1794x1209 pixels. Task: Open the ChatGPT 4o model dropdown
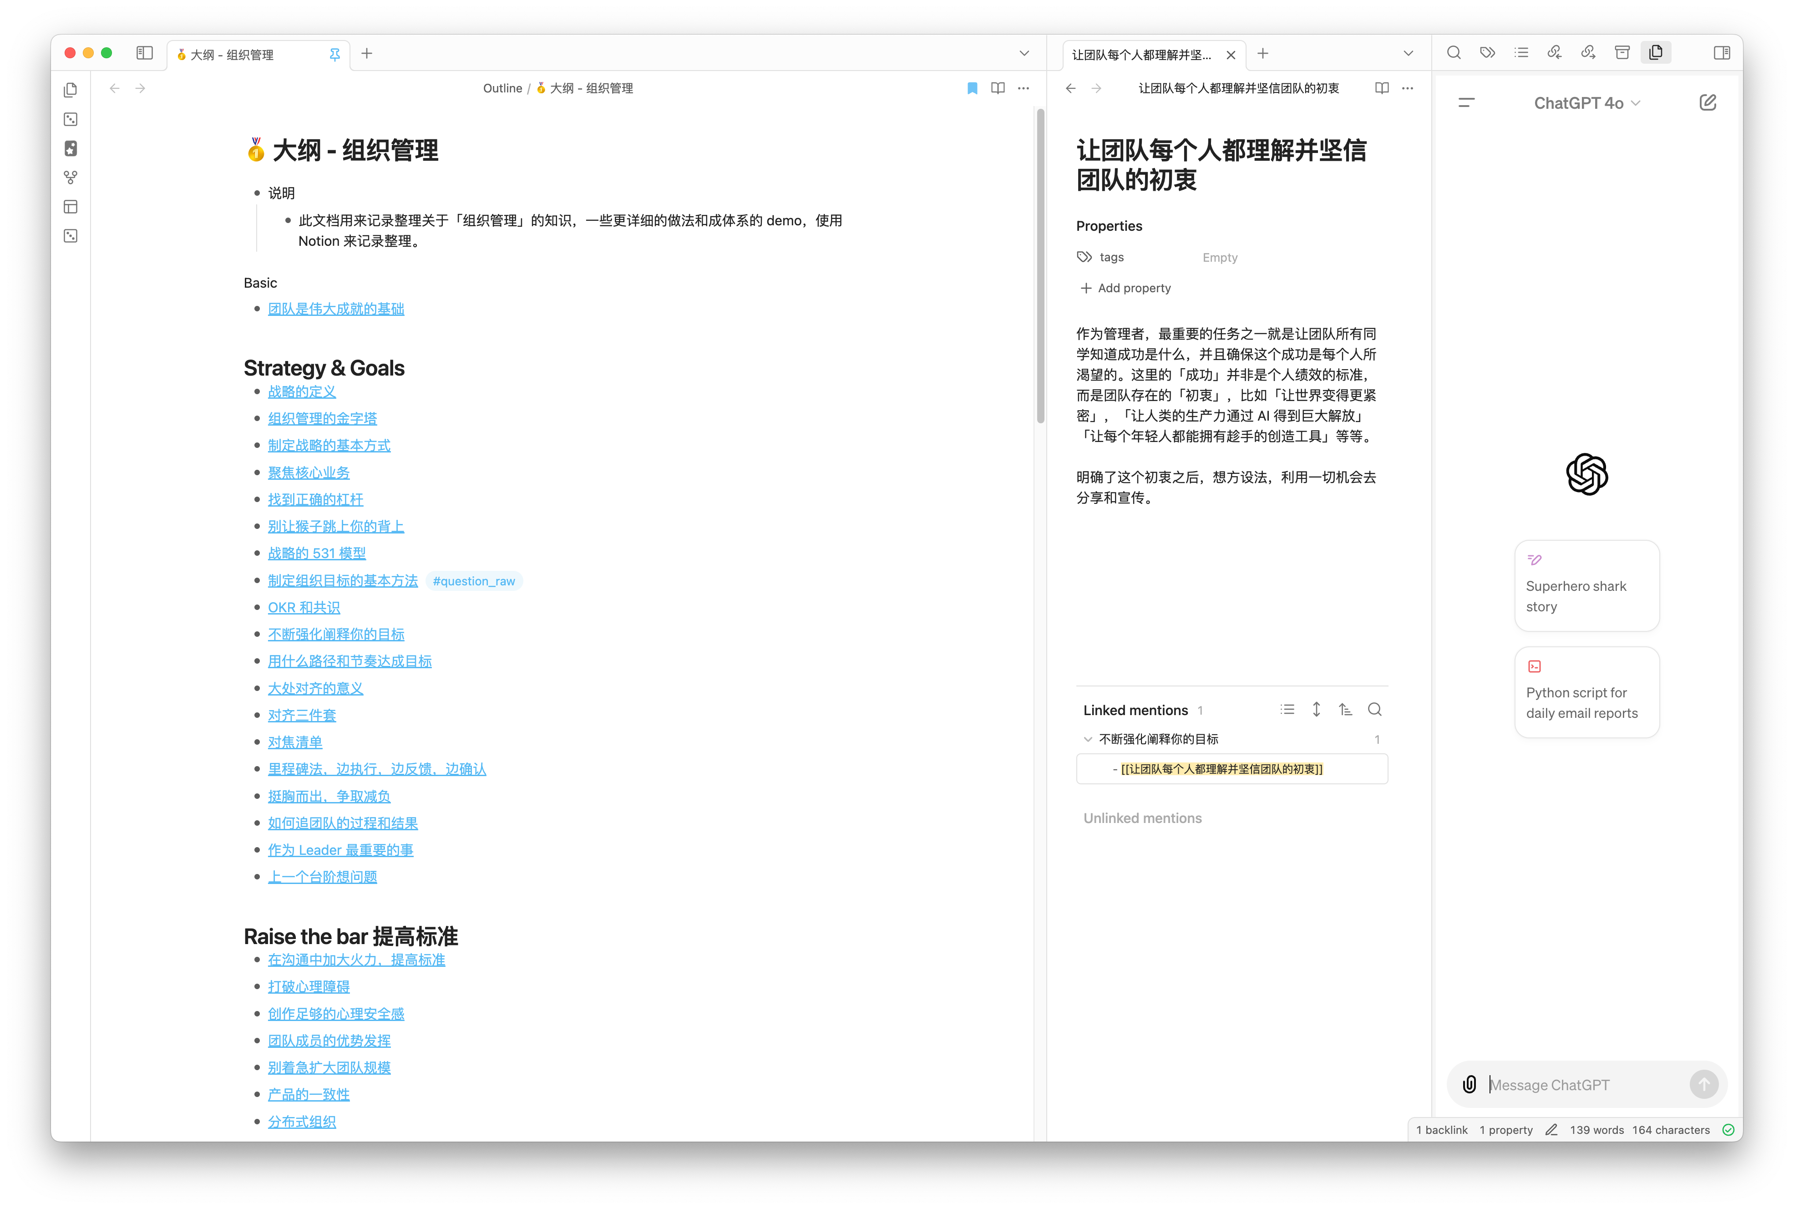click(1586, 103)
